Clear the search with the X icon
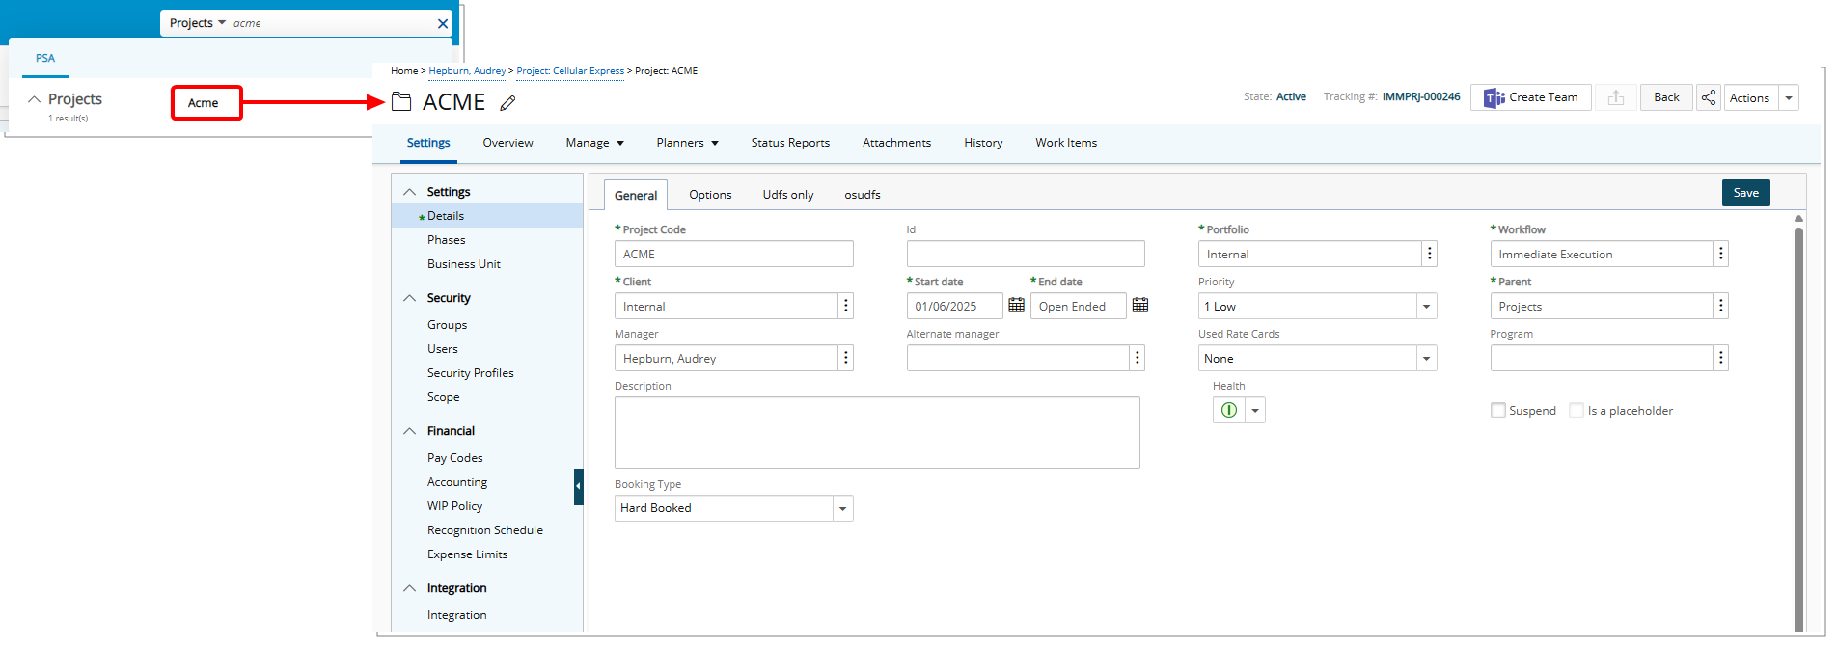Image resolution: width=1837 pixels, height=648 pixels. (x=443, y=23)
